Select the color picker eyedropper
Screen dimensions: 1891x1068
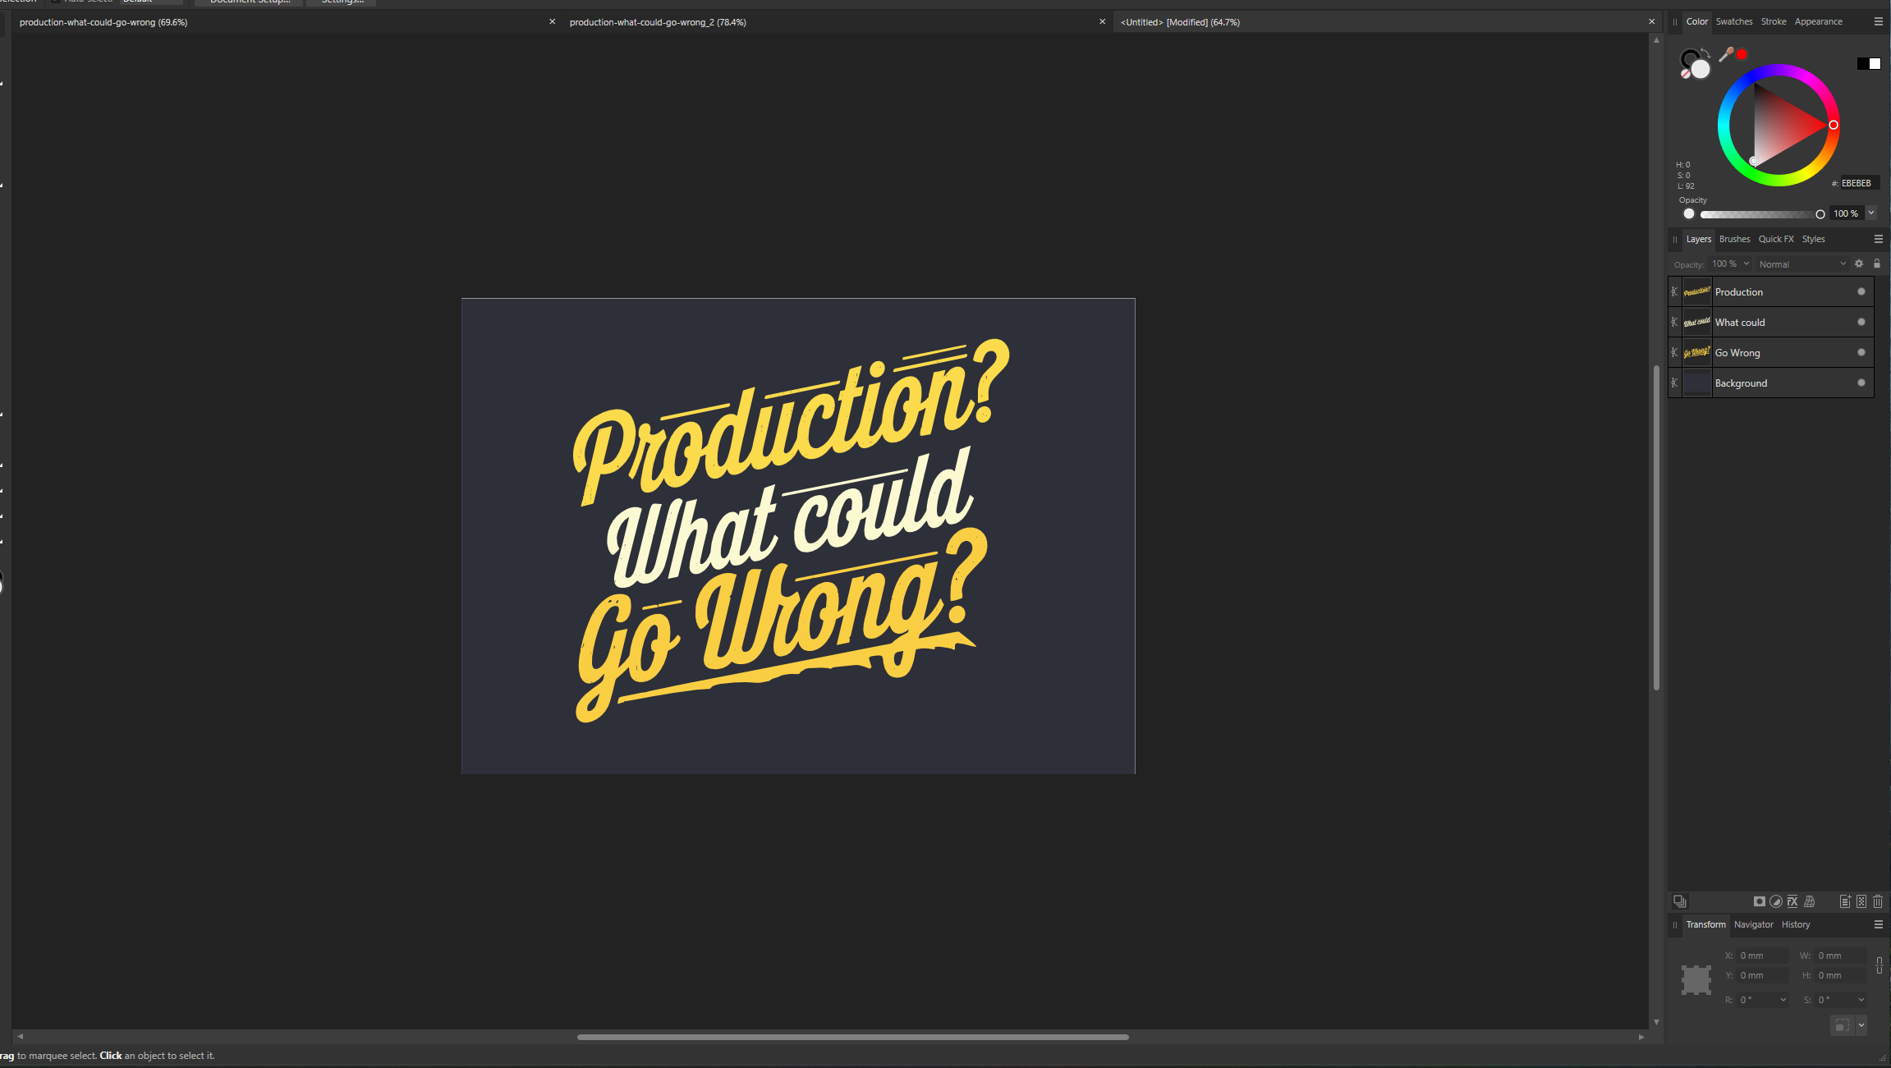point(1726,55)
